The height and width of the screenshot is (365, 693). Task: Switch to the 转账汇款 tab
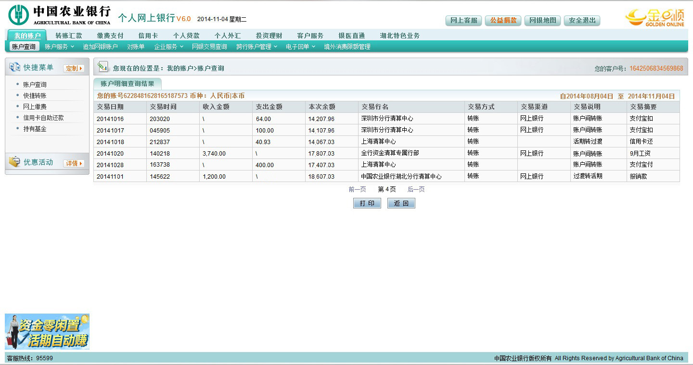tap(68, 36)
